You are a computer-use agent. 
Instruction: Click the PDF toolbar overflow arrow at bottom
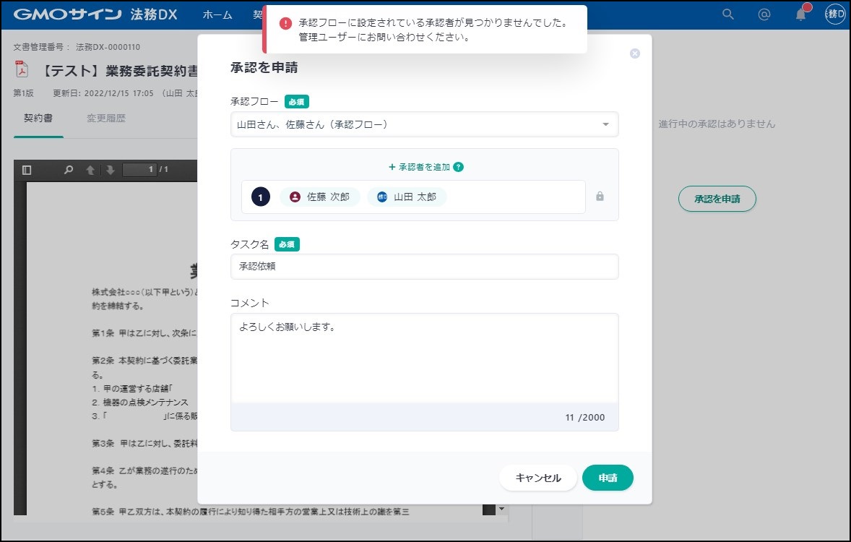click(502, 509)
